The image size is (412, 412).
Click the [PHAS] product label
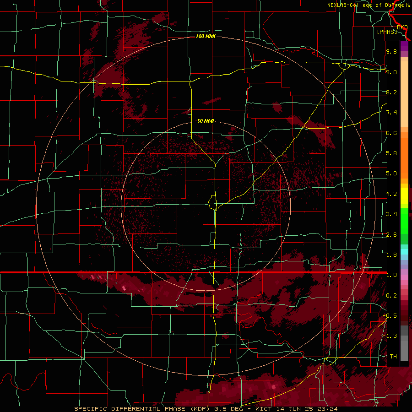(x=387, y=32)
